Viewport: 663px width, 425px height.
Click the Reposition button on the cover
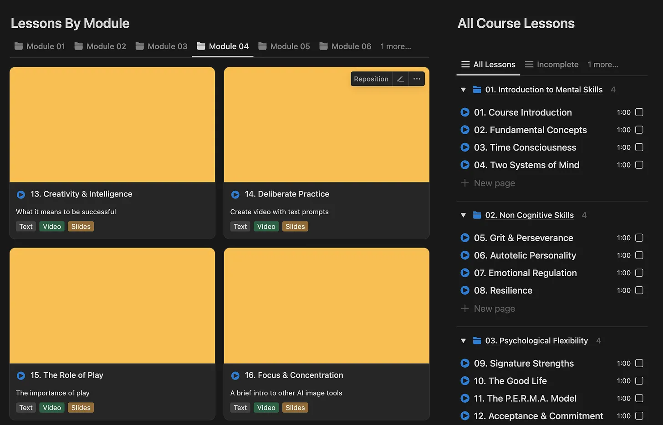pyautogui.click(x=371, y=79)
